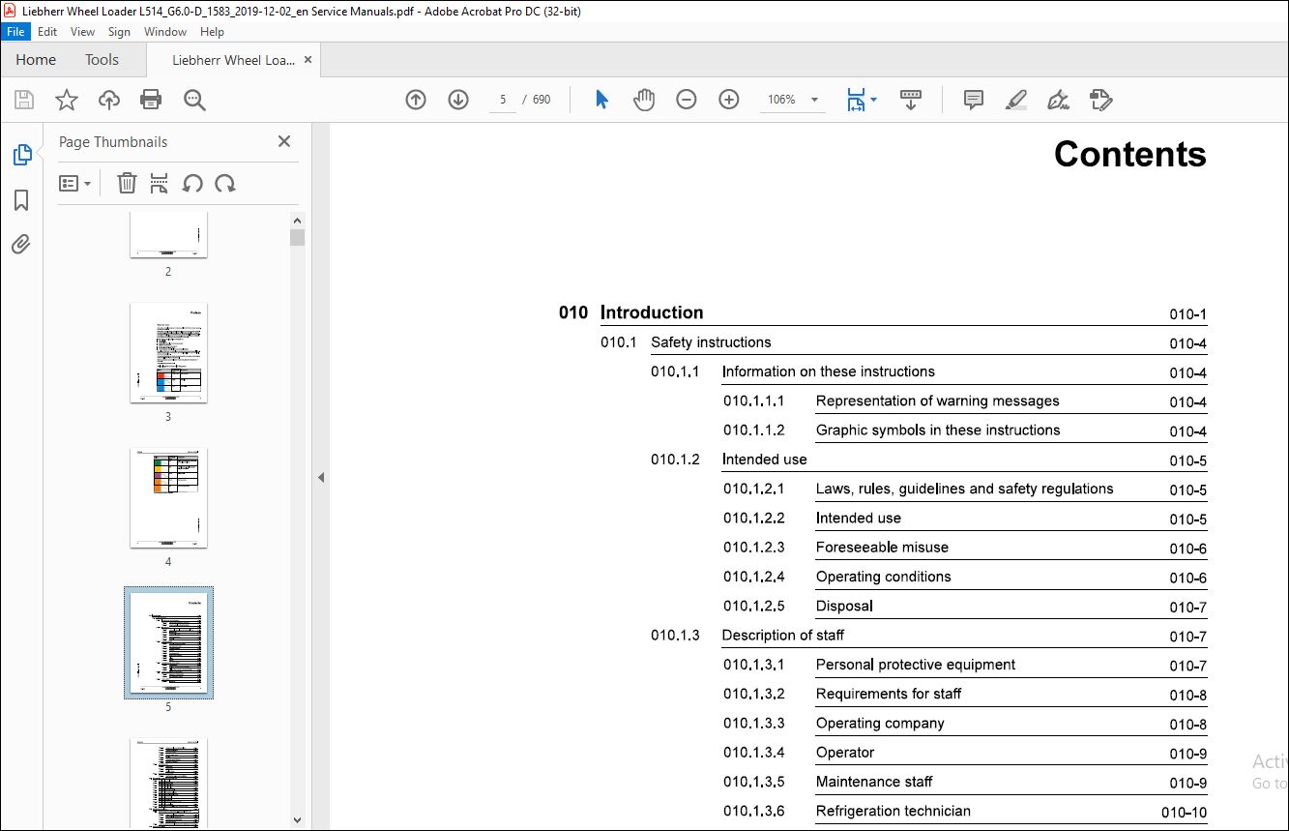Click the Introduction contents entry
The image size is (1289, 831).
click(652, 312)
